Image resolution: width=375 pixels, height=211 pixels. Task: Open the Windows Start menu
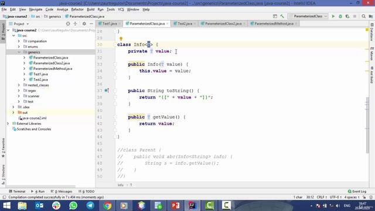pos(6,206)
